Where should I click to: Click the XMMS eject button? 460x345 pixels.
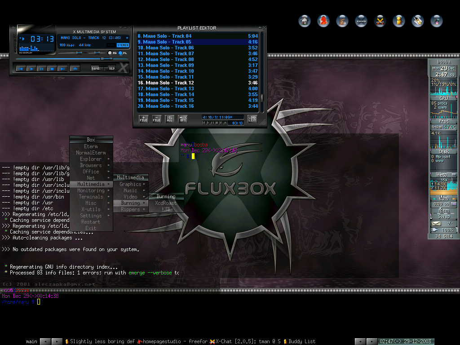75,69
